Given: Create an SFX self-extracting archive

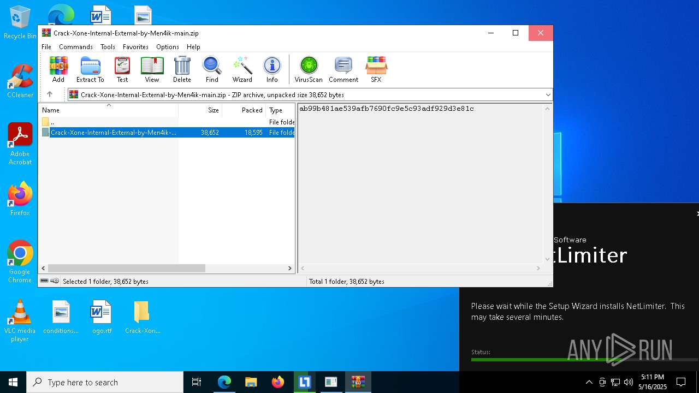Looking at the screenshot, I should pyautogui.click(x=376, y=69).
